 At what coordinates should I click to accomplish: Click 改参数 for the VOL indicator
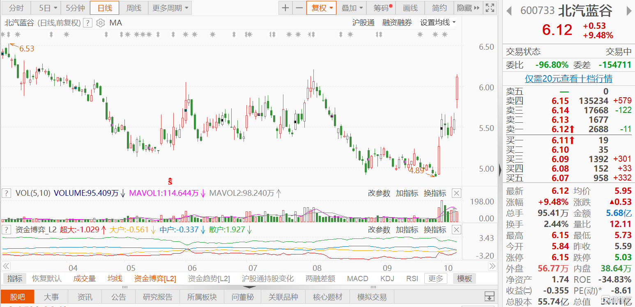pos(379,193)
